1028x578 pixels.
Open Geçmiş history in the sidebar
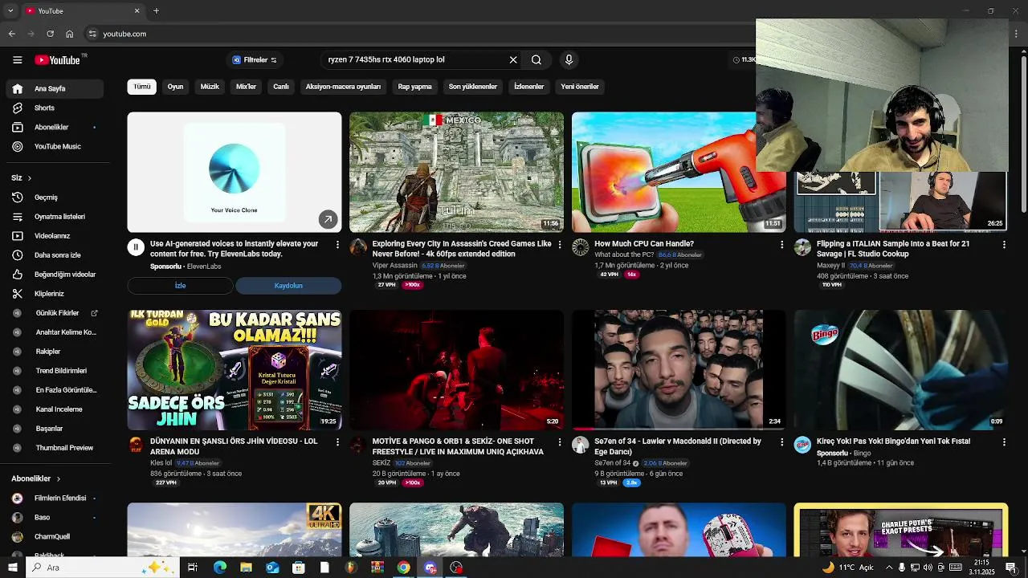55,197
